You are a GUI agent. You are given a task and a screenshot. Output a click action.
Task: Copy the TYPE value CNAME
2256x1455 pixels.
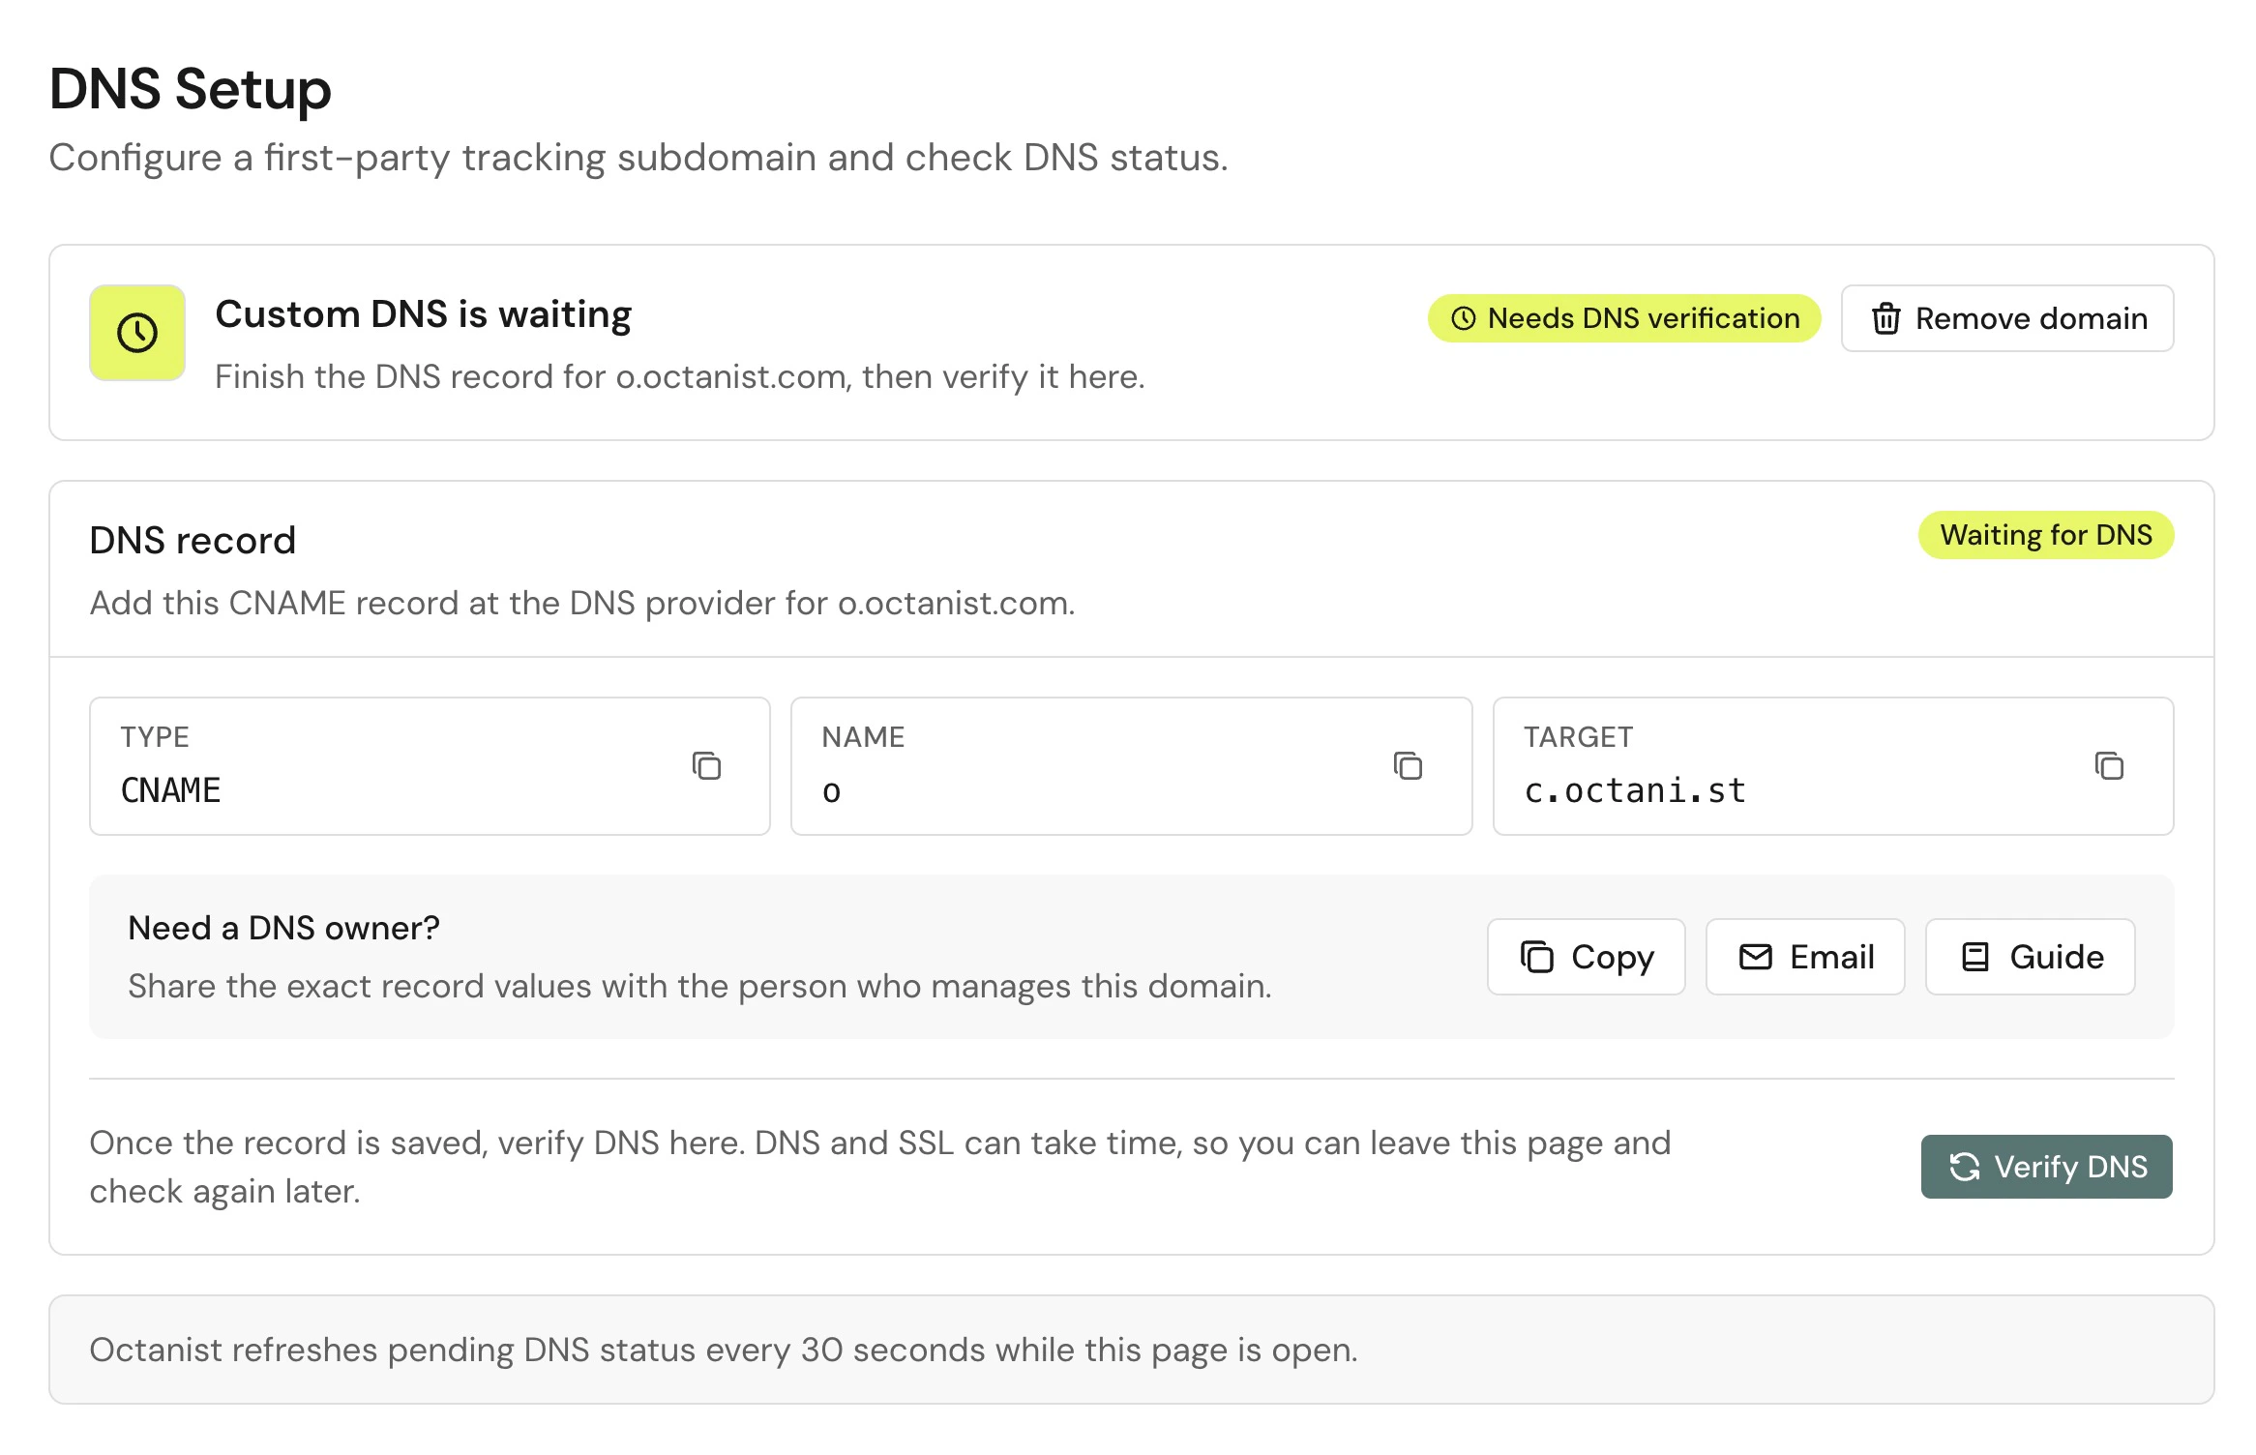click(x=706, y=765)
